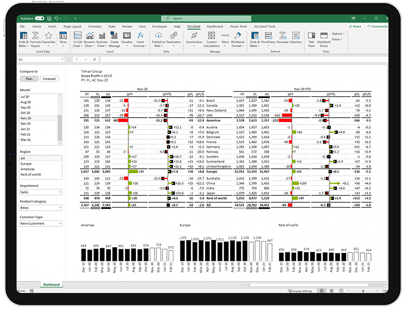Expand the Extras dropdown in Tools group
Screen dimensions: 407x312
coord(337,40)
